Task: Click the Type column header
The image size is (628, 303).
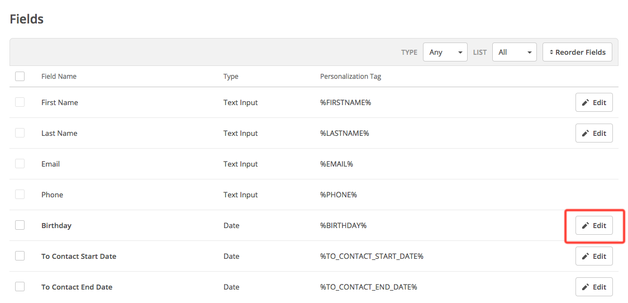Action: click(x=231, y=77)
